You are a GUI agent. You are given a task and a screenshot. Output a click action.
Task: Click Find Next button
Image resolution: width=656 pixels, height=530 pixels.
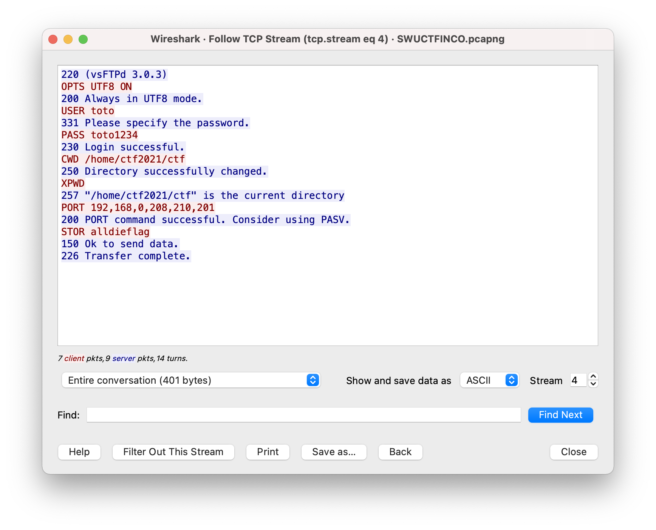coord(561,415)
